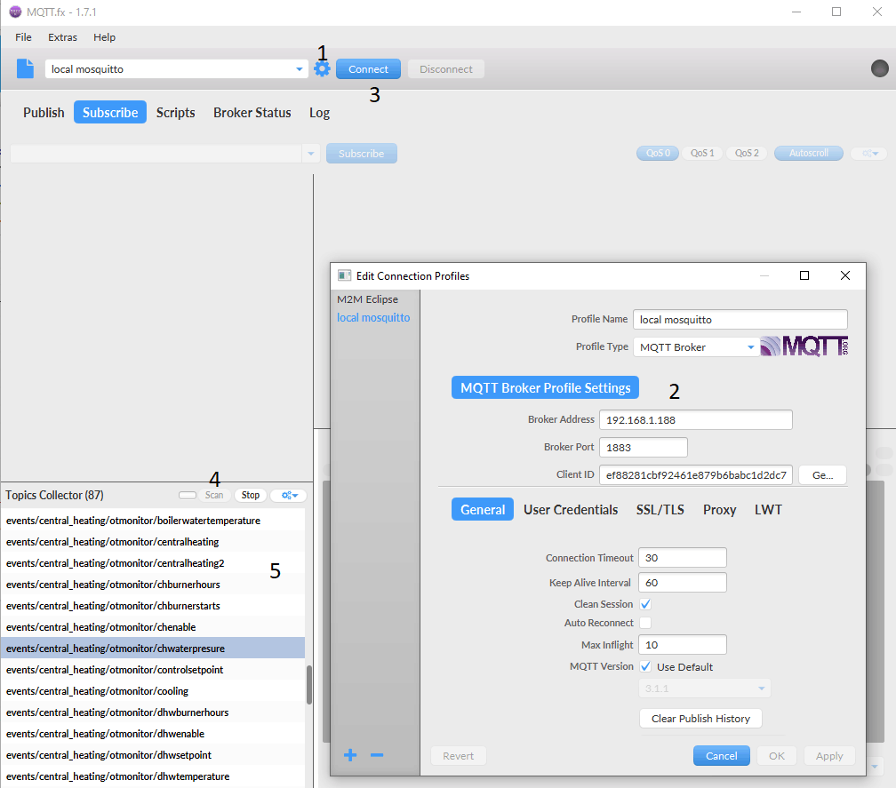896x788 pixels.
Task: Click Clear Publish History button
Action: pyautogui.click(x=700, y=719)
